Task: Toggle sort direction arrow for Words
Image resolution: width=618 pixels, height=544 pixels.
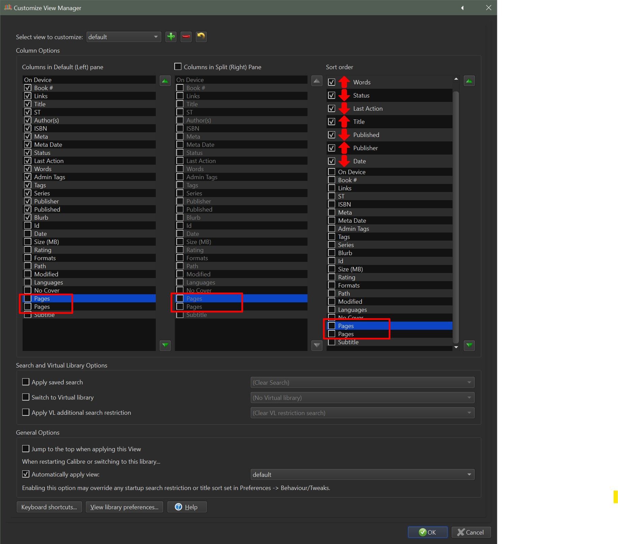Action: (x=344, y=82)
